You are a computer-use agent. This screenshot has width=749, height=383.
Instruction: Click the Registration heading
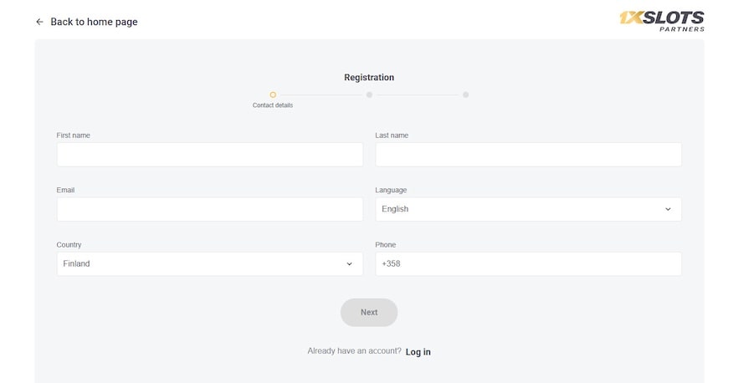pyautogui.click(x=369, y=78)
